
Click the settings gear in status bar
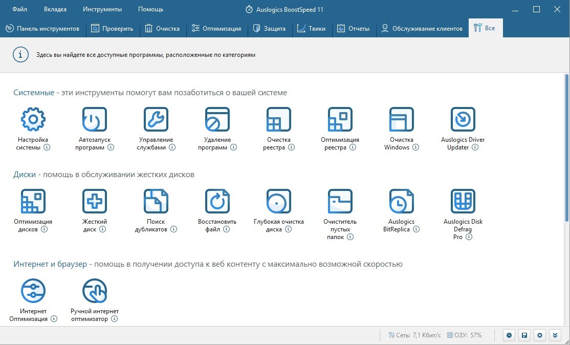pyautogui.click(x=540, y=335)
